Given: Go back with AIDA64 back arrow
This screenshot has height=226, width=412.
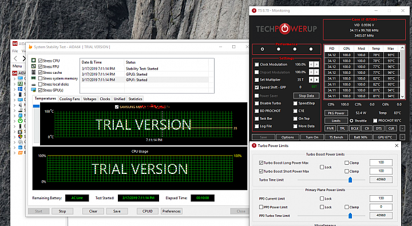Looking at the screenshot, I should (15, 58).
